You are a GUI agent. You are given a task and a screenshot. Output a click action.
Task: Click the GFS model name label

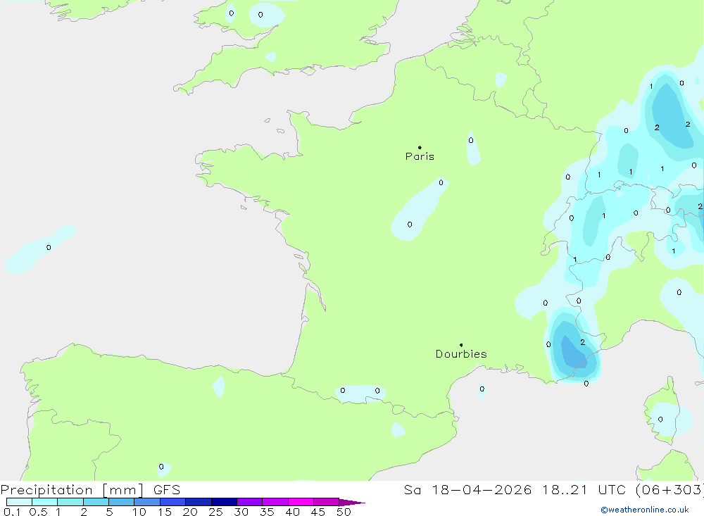tap(167, 489)
